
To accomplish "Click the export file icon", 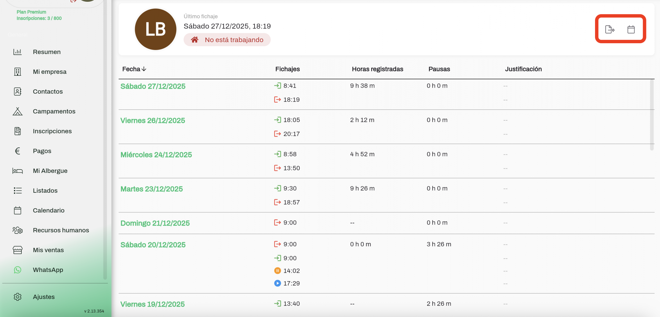I will (x=609, y=29).
